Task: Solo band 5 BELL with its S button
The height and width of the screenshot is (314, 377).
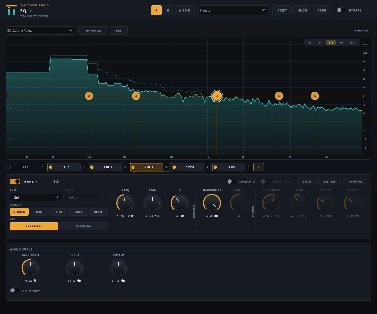Action: tap(207, 167)
